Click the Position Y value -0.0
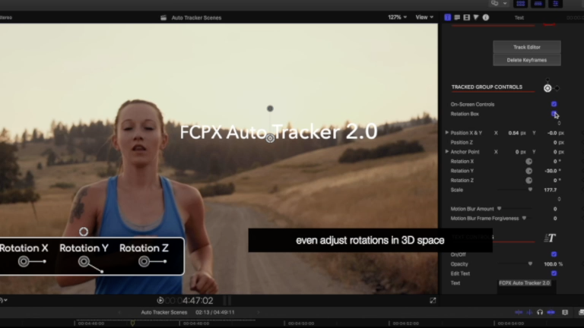This screenshot has height=328, width=584. (x=552, y=133)
